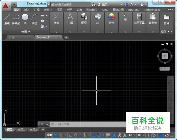Viewport: 177px width, 140px height.
Task: Open the annotation scale 1:1 dropdown
Action: 132,135
